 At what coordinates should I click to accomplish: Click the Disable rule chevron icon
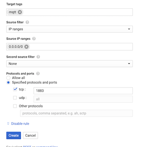tap(8, 124)
